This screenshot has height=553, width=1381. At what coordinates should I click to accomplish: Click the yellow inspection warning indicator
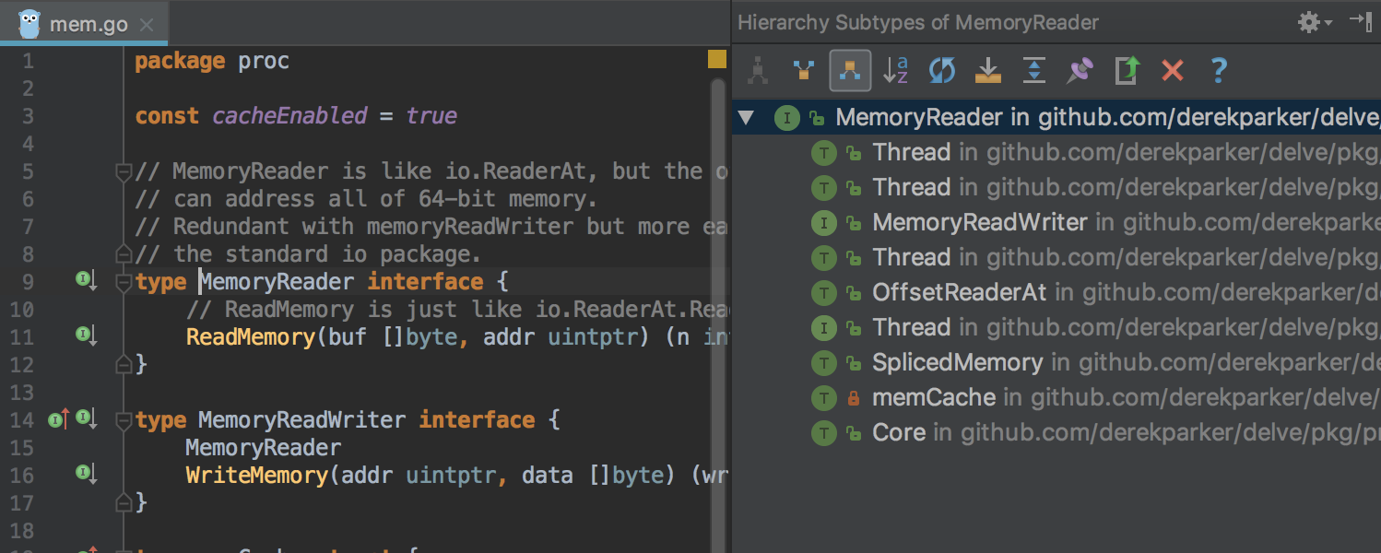716,60
